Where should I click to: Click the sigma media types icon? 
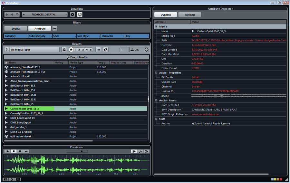(x=7, y=50)
